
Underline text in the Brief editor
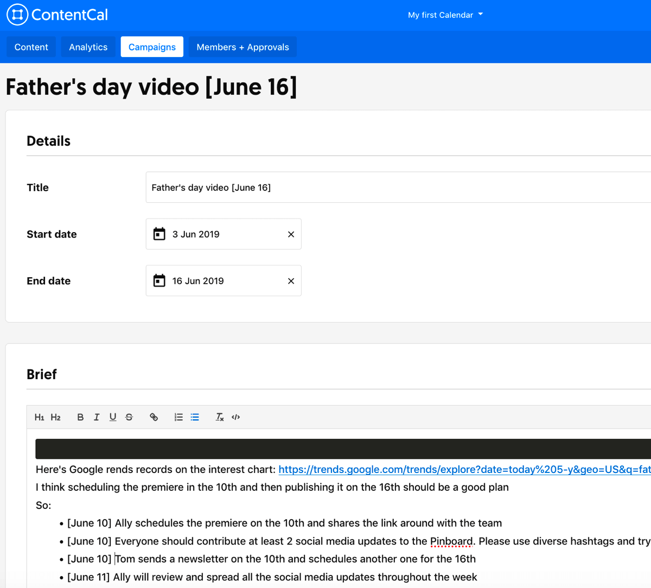(113, 417)
